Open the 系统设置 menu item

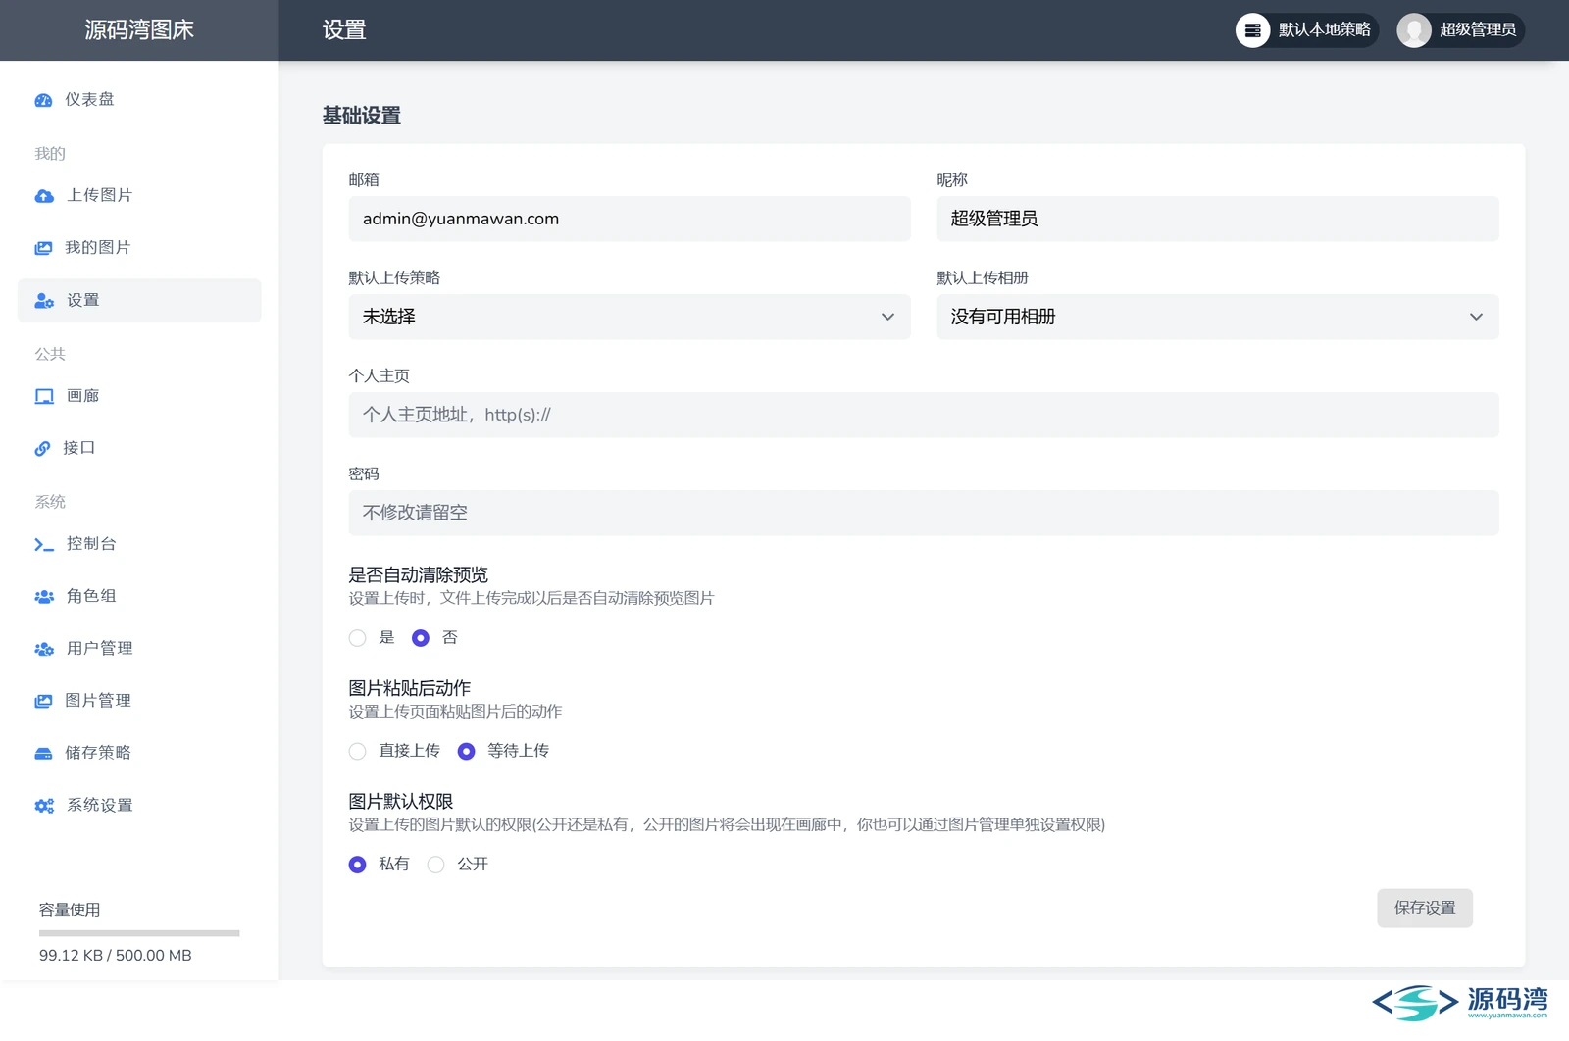point(139,806)
